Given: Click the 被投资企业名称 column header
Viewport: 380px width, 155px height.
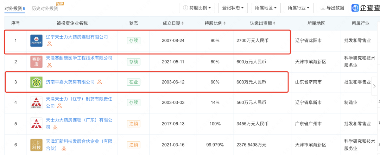Looking at the screenshot, I should coord(72,23).
